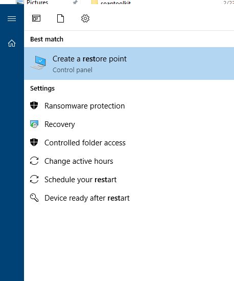
Task: Open Schedule your restart setting
Action: click(x=129, y=180)
